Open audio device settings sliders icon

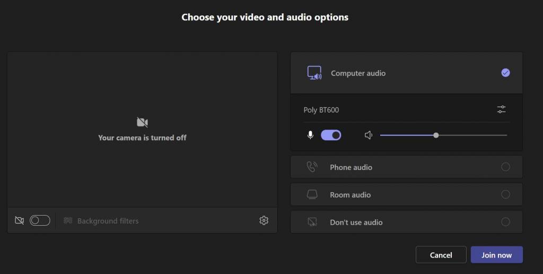501,109
